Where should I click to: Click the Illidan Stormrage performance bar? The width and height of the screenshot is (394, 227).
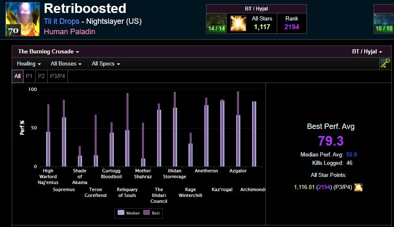175,129
